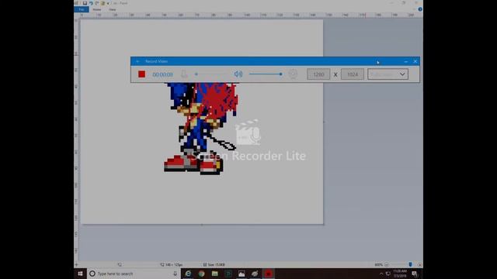The image size is (497, 279).
Task: Open Chrome from the taskbar
Action: (x=202, y=274)
